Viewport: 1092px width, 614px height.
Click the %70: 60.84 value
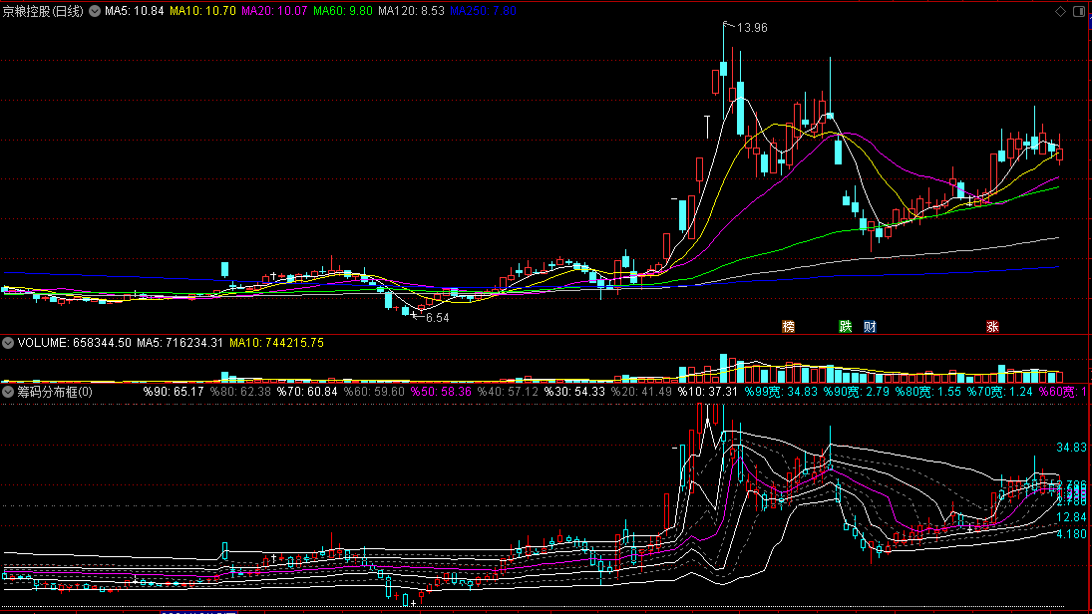tap(307, 392)
